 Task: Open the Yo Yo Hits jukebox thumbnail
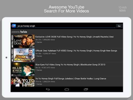click(23, 82)
